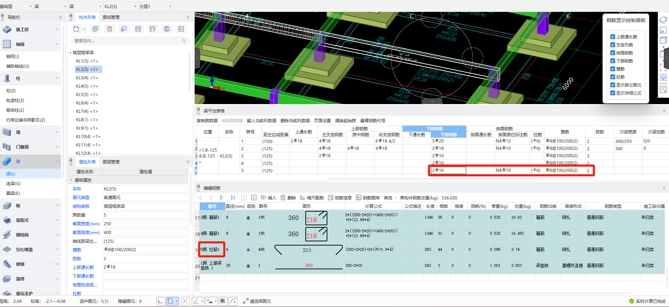The image size is (669, 307).
Task: Switch to 构件列表 tab
Action: click(x=87, y=17)
